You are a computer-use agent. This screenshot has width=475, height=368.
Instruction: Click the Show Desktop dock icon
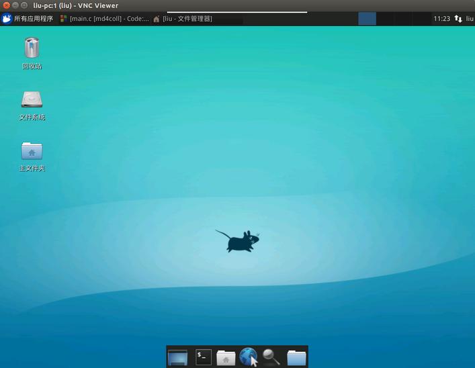177,357
